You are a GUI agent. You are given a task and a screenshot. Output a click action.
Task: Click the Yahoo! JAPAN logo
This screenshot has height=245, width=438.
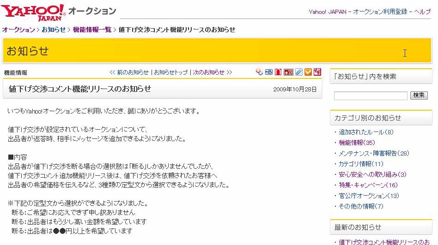(33, 13)
